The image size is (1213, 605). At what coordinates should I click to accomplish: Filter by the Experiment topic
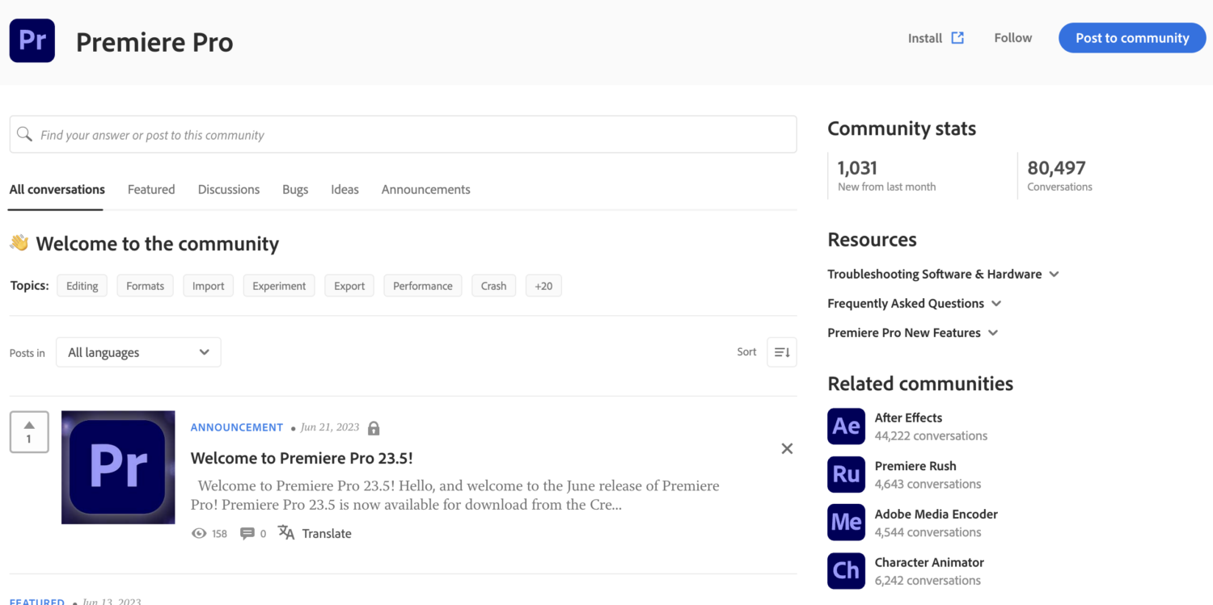[x=279, y=286]
